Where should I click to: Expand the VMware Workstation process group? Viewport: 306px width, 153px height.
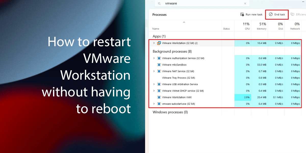(154, 43)
